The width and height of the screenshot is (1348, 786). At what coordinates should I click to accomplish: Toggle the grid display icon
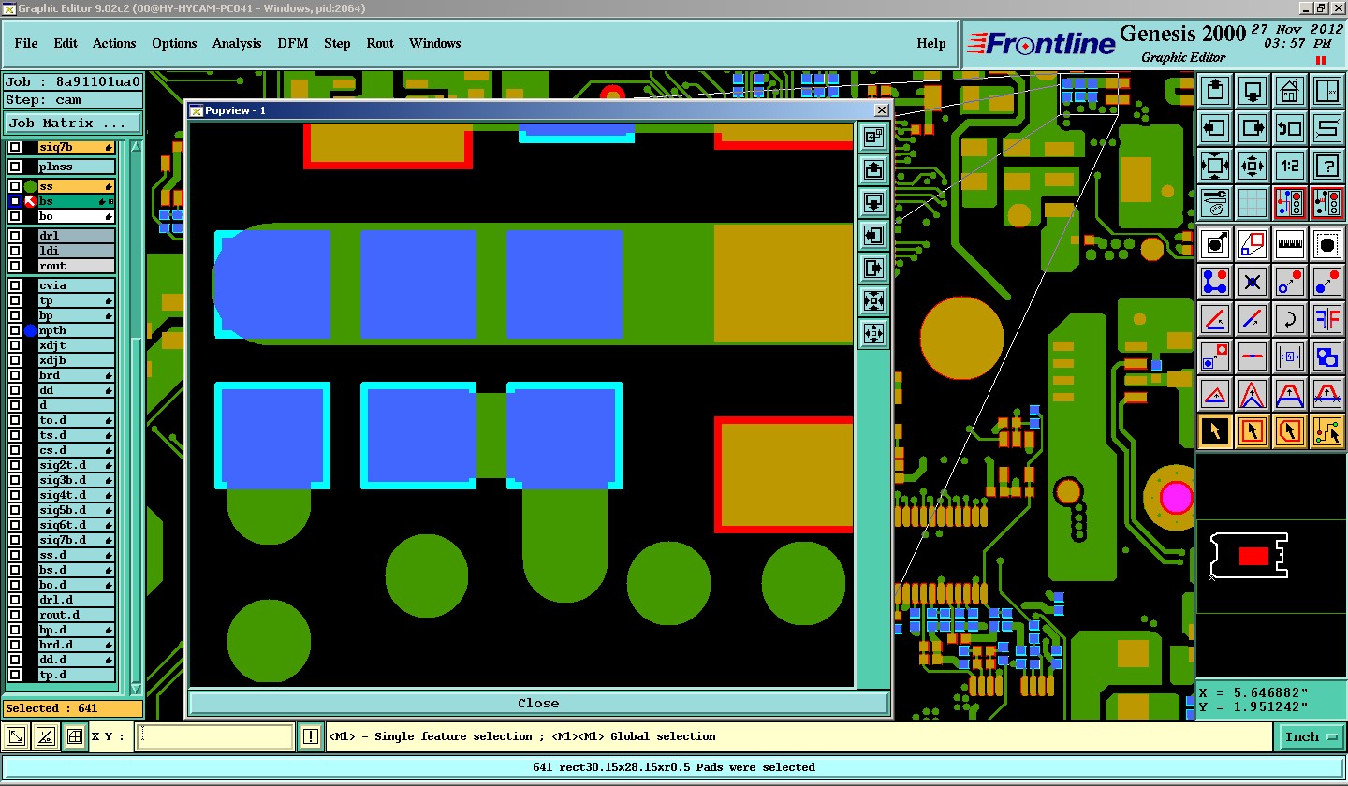1253,202
